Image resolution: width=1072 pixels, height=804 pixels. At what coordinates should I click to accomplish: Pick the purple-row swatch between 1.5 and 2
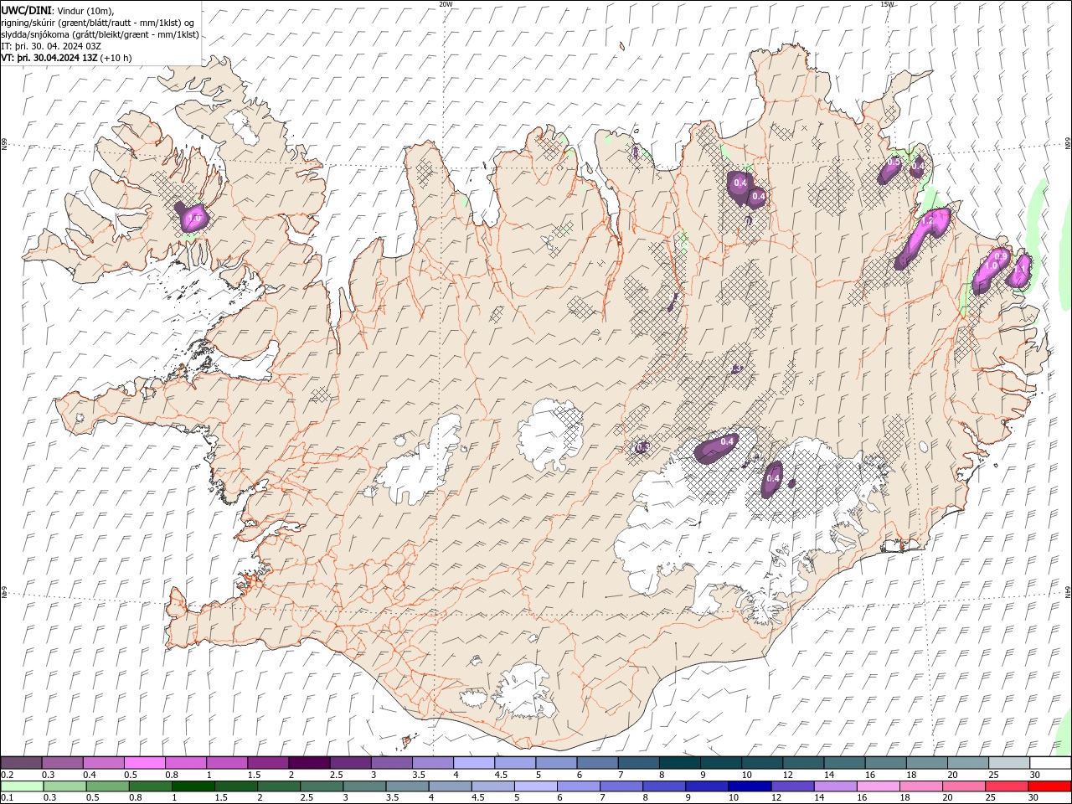click(267, 763)
